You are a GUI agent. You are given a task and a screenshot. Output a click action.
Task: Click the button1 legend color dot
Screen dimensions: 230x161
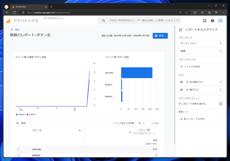(27, 114)
